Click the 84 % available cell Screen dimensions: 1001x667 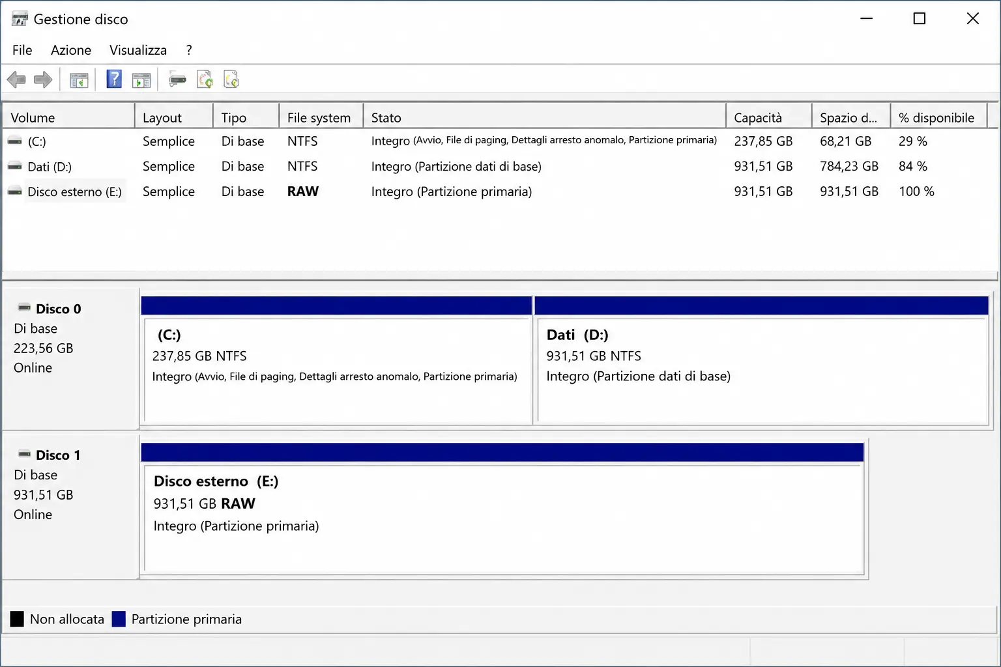pyautogui.click(x=912, y=167)
